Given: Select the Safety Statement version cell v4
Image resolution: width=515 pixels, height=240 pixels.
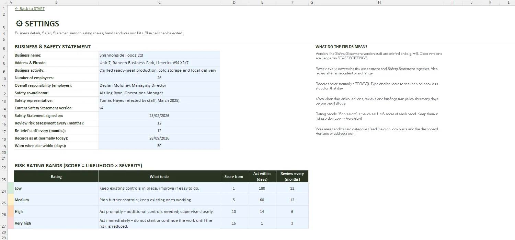Looking at the screenshot, I should click(x=159, y=108).
